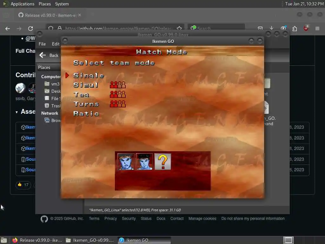Reload the Firefox page

click(x=30, y=29)
